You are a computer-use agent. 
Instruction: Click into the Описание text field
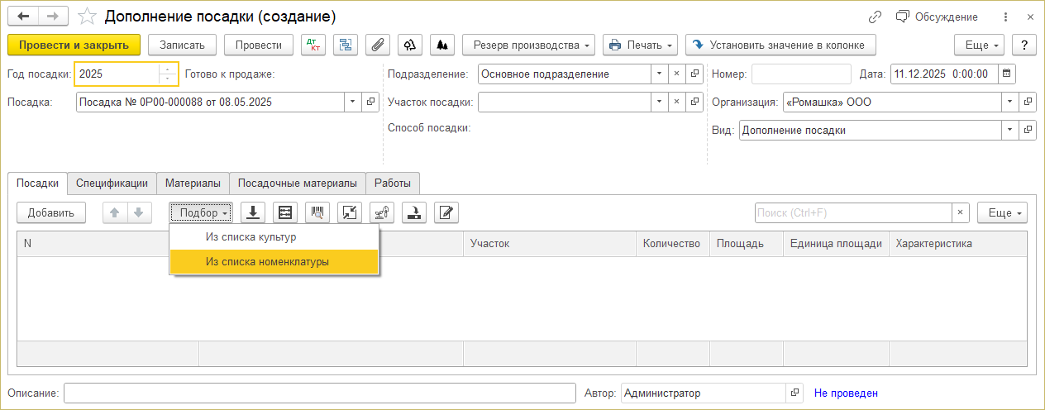317,393
